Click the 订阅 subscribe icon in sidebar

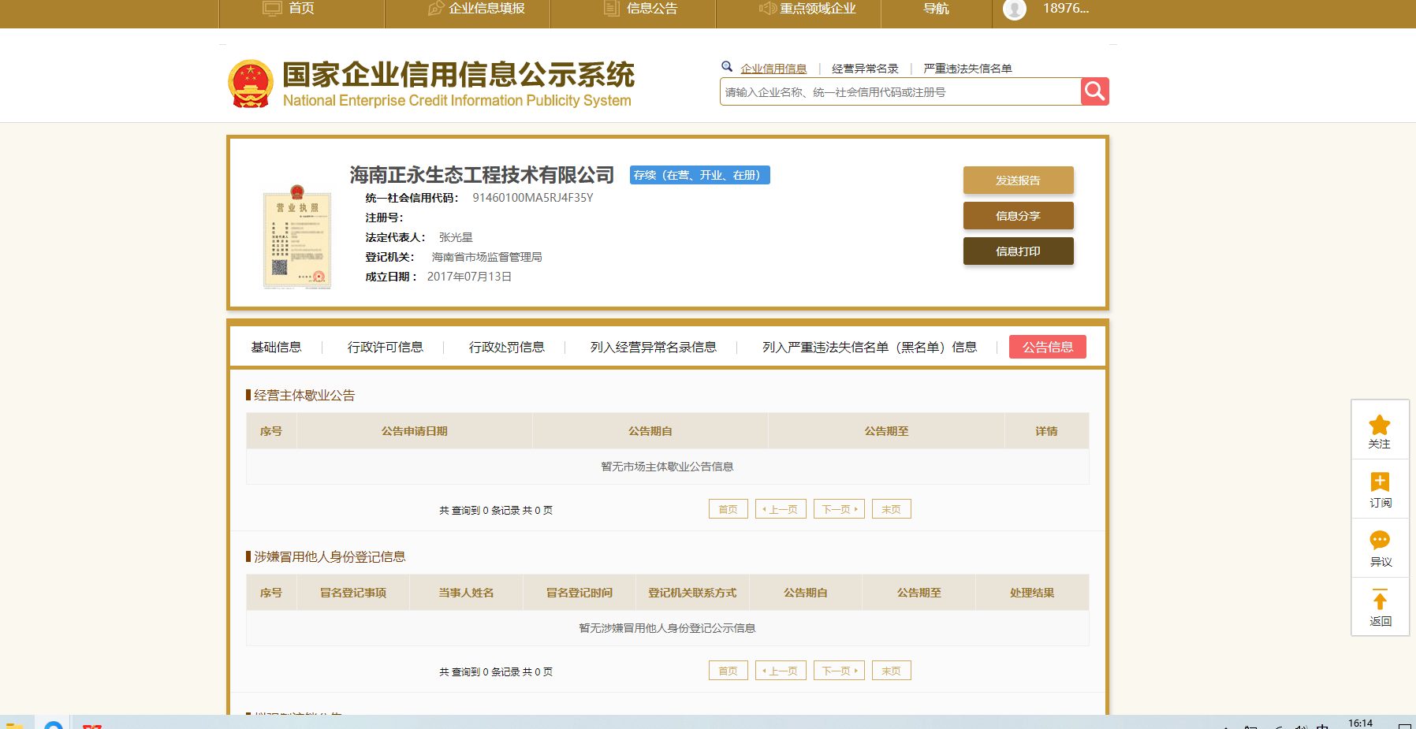[1379, 482]
